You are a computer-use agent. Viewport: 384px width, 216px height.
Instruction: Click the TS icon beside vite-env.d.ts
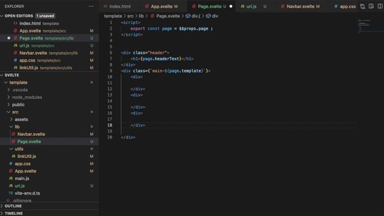click(x=11, y=193)
